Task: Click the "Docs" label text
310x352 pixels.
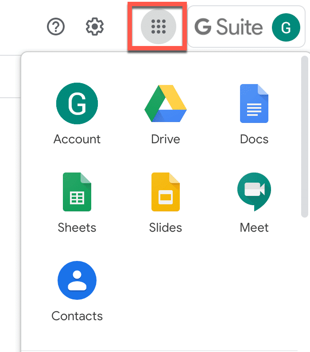Action: pyautogui.click(x=254, y=139)
